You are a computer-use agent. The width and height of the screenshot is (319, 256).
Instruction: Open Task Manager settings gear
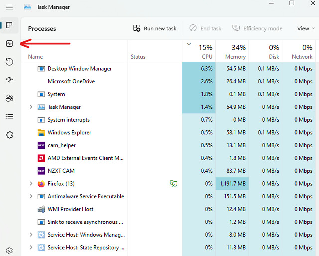tap(9, 250)
